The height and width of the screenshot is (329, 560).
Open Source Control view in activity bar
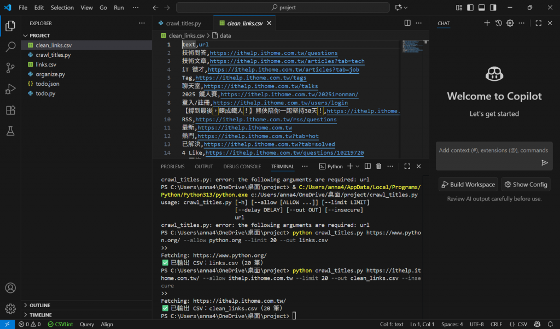coord(10,68)
